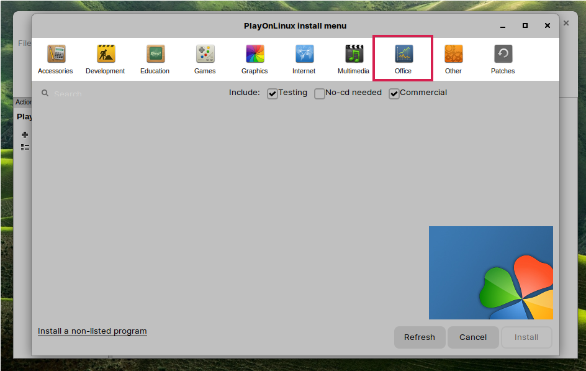Click the Refresh button

pyautogui.click(x=420, y=337)
